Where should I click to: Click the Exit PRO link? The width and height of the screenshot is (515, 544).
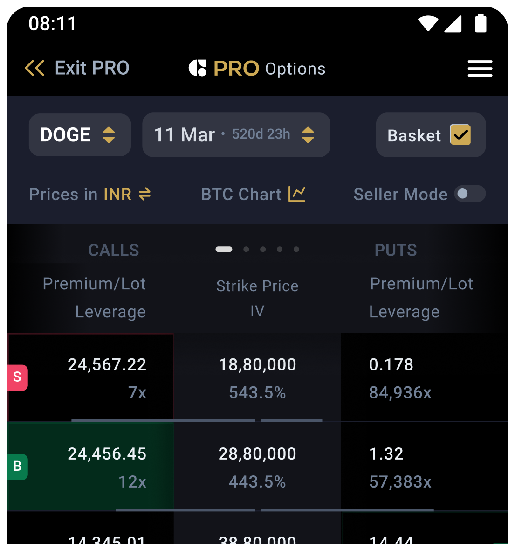coord(92,68)
